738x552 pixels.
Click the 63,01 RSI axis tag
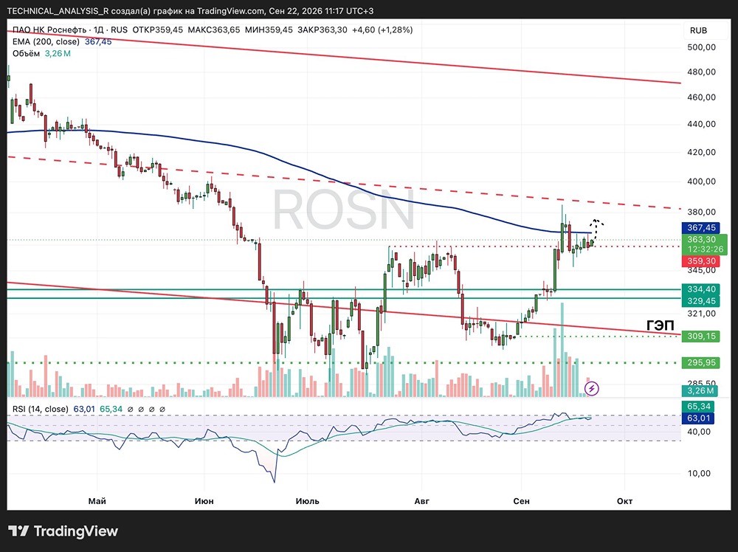tap(698, 418)
